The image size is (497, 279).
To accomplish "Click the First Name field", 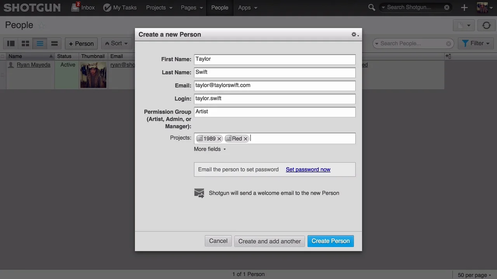I will click(275, 59).
